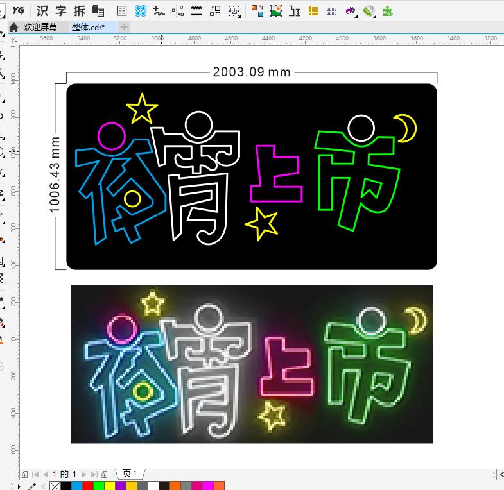This screenshot has height=490, width=504.
Task: Select the white color swatch
Action: pos(153,486)
